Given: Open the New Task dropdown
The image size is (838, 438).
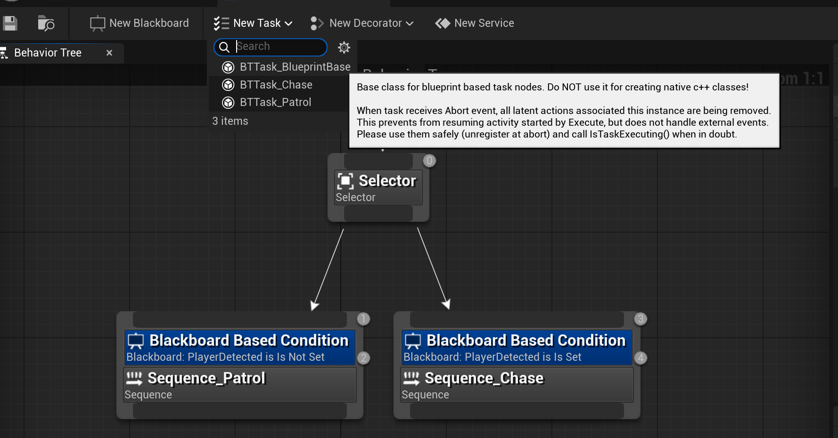Looking at the screenshot, I should pyautogui.click(x=253, y=23).
